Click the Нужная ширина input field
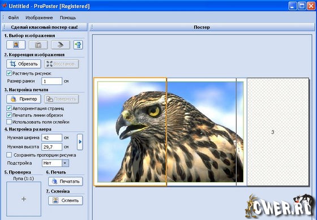Screen dimensions: 317x220 (52, 138)
